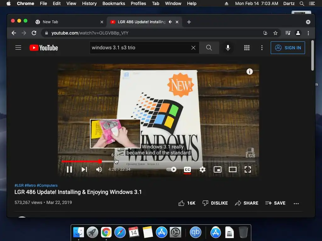The height and width of the screenshot is (241, 322).
Task: Go back to previous page
Action: pyautogui.click(x=14, y=33)
